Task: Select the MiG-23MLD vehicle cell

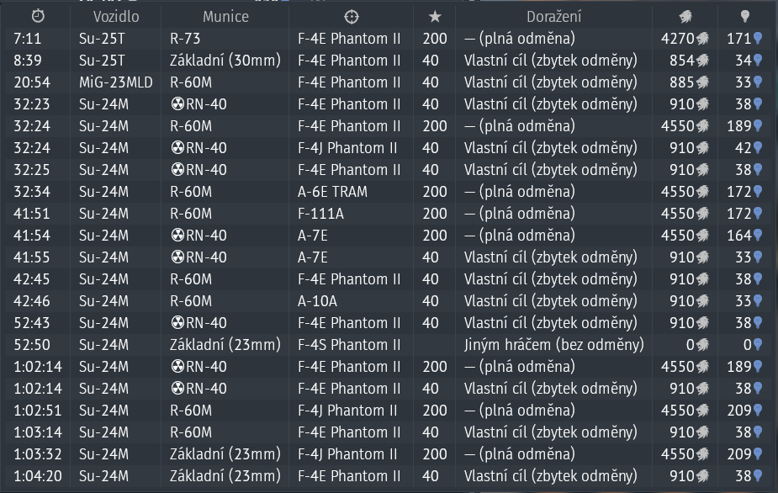Action: [x=114, y=82]
